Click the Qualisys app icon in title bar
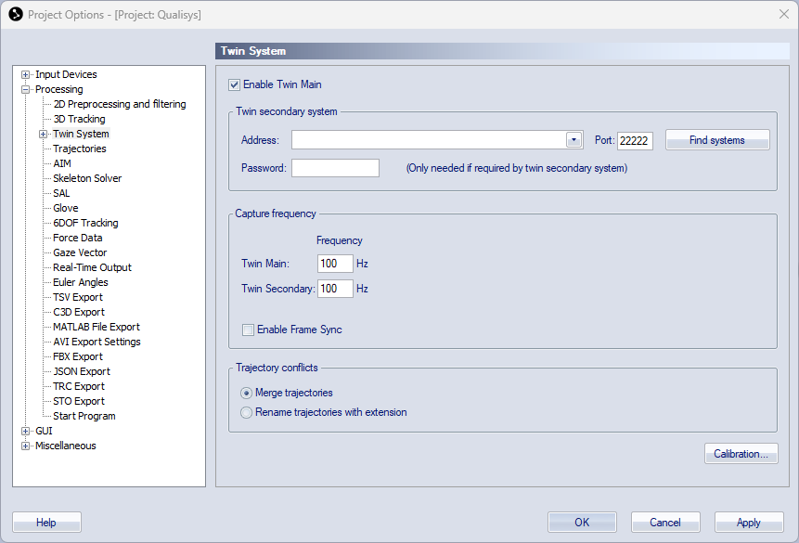Viewport: 799px width, 543px height. [15, 14]
